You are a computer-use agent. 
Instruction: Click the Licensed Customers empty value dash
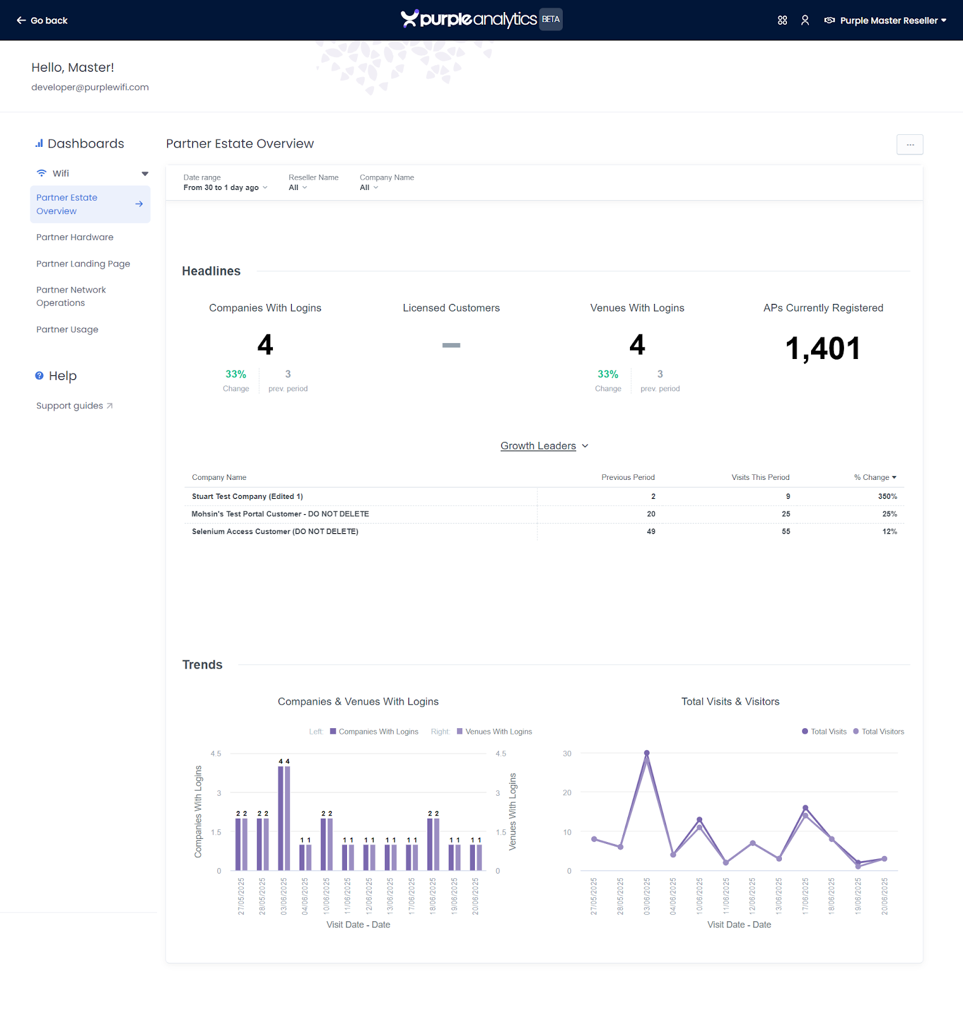coord(451,345)
